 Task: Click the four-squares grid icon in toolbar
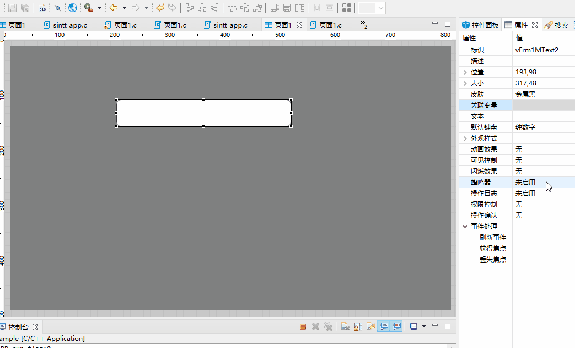tap(346, 8)
